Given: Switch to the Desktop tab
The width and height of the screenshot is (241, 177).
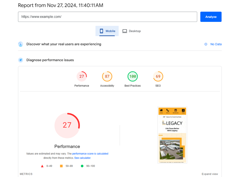Looking at the screenshot, I should tap(132, 31).
